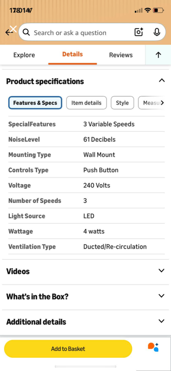The height and width of the screenshot is (371, 171).
Task: Select the Features & Specs chip
Action: (35, 103)
